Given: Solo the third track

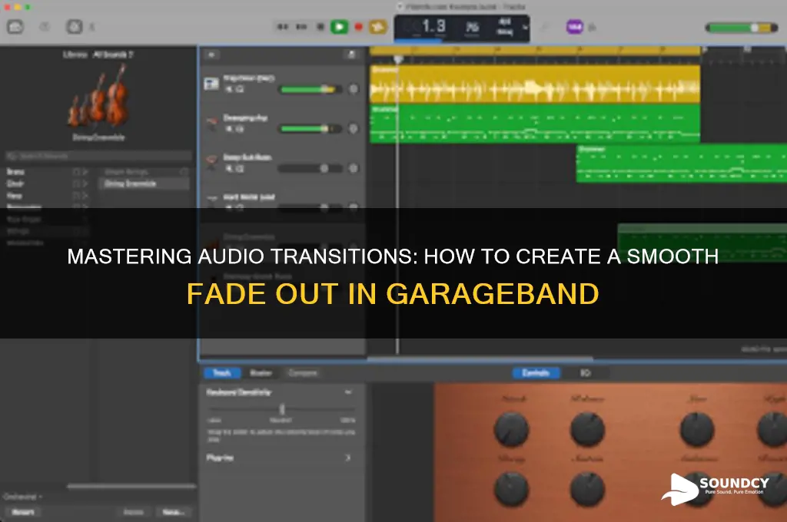Looking at the screenshot, I should 240,168.
